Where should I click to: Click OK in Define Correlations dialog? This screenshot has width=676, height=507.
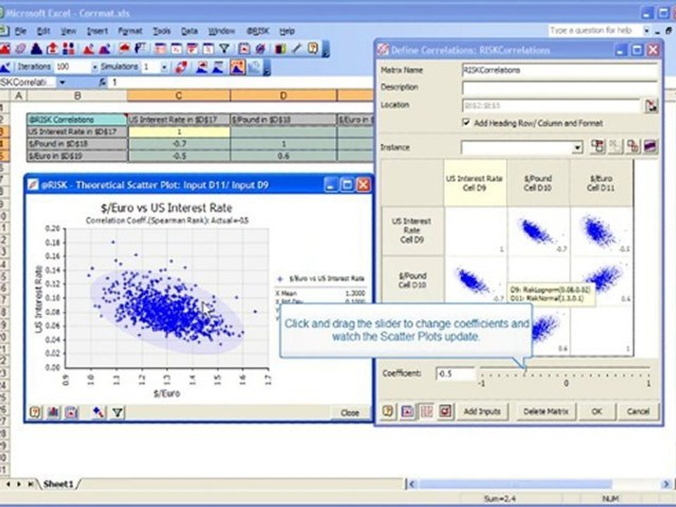click(x=596, y=411)
